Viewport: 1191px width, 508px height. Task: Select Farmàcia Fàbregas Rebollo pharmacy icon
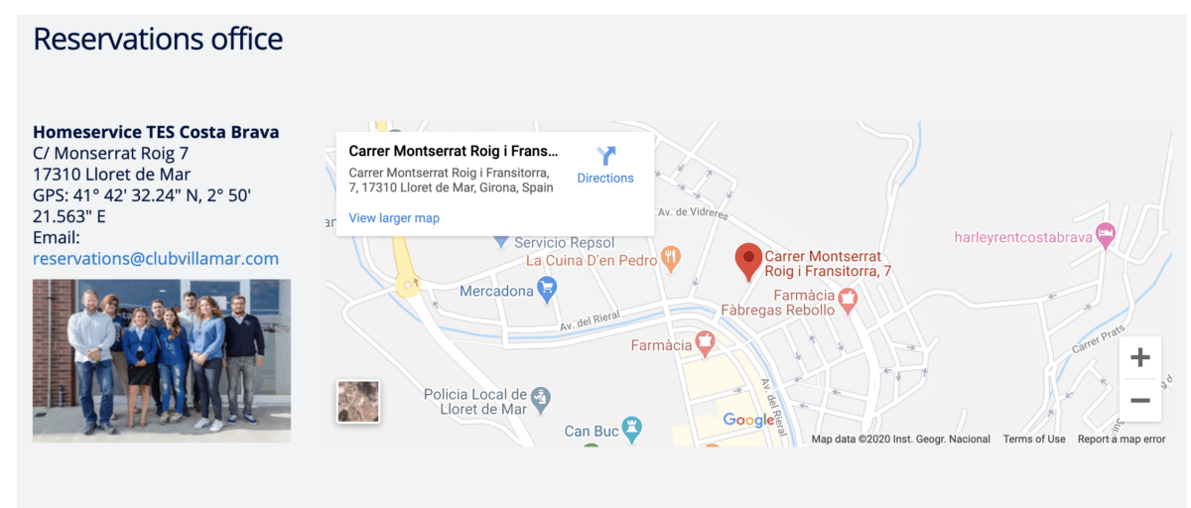848,296
